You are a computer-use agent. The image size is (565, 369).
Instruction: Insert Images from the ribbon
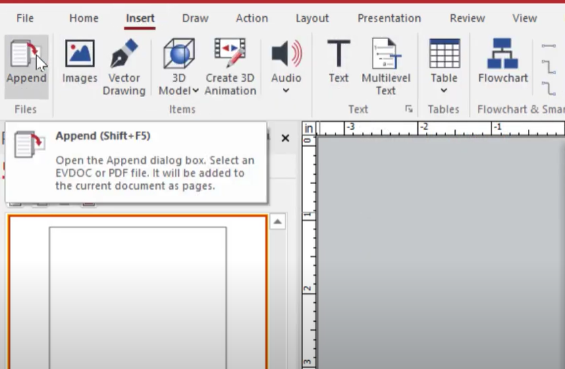80,55
